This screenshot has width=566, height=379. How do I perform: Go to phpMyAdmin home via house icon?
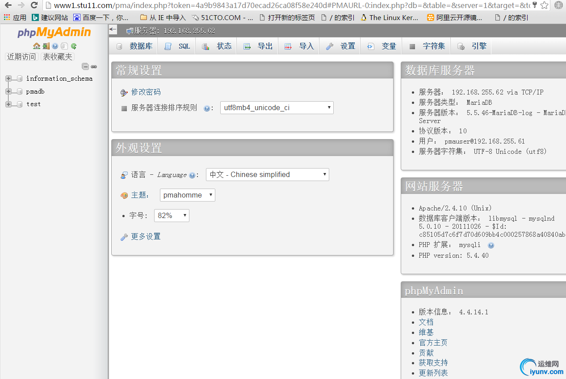click(x=37, y=46)
